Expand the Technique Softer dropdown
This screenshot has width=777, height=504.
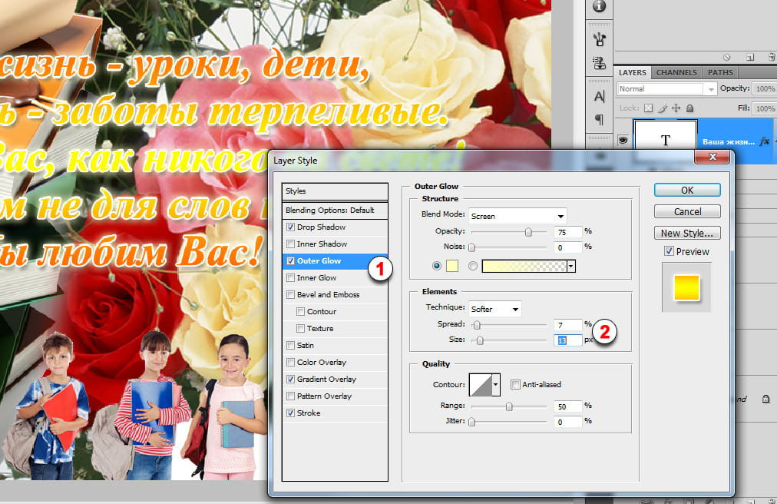click(494, 309)
